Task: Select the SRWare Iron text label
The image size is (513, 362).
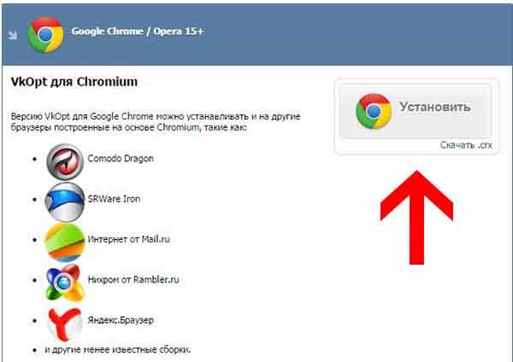Action: 114,199
